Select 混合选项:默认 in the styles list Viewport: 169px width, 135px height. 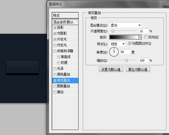[65, 22]
